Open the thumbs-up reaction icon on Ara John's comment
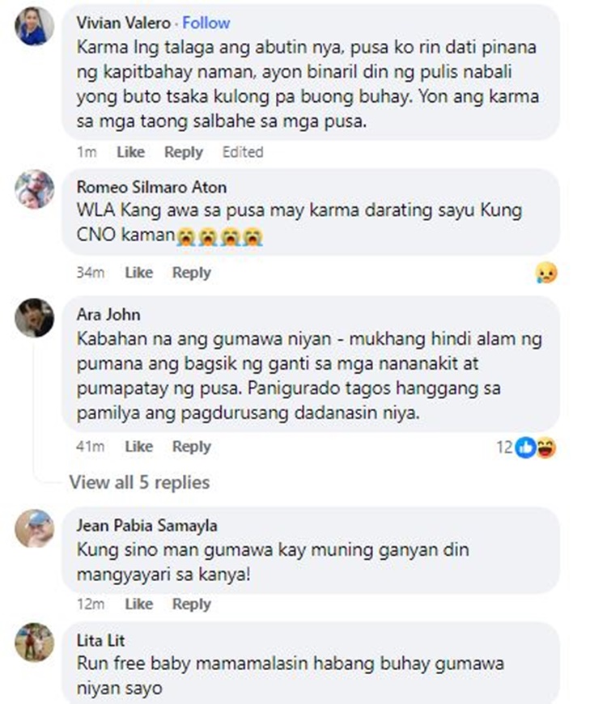Image resolution: width=607 pixels, height=704 pixels. [526, 447]
